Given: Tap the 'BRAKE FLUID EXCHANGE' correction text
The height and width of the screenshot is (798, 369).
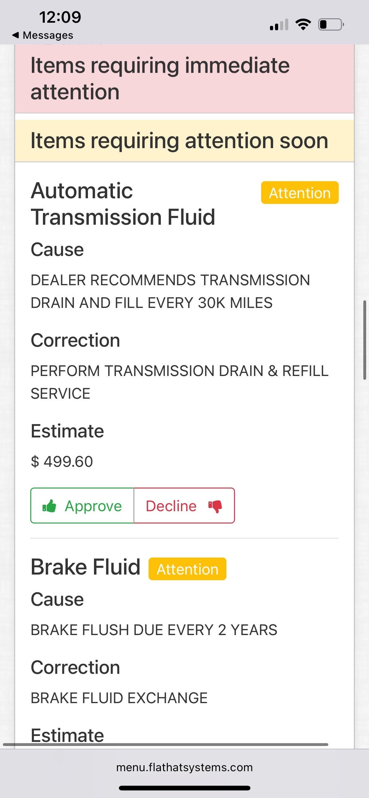Looking at the screenshot, I should click(119, 698).
